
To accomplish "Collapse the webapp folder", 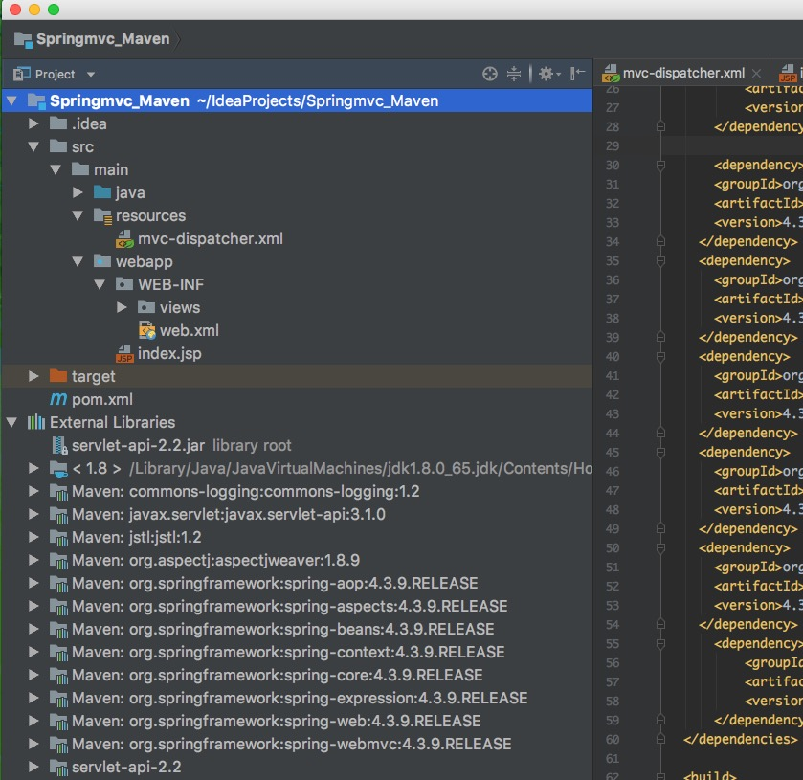I will click(x=78, y=261).
